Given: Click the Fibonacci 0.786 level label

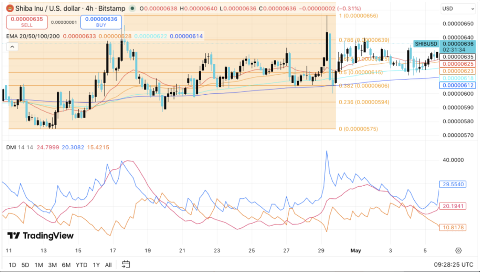Looking at the screenshot, I should 364,40.
